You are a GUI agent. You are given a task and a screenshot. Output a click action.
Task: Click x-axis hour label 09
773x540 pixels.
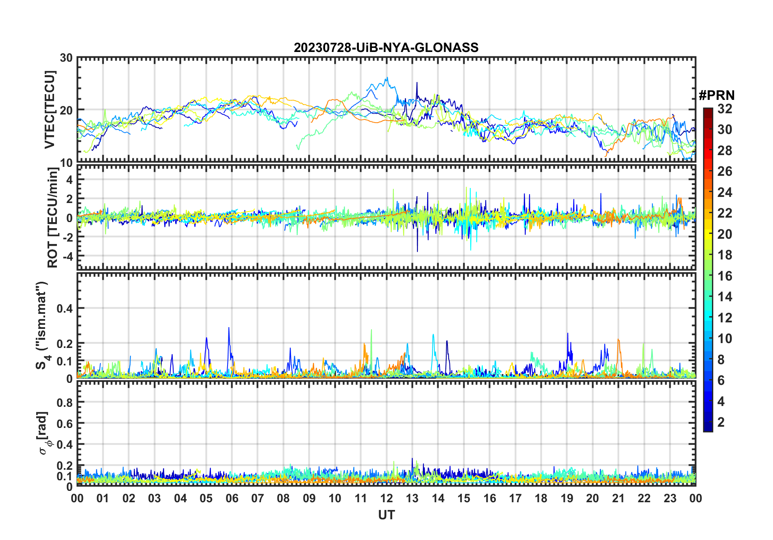click(x=309, y=499)
